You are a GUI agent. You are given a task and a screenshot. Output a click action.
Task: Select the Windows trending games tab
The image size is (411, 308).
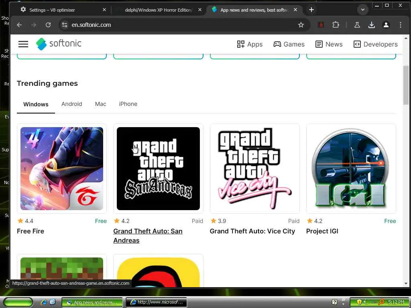tap(36, 104)
